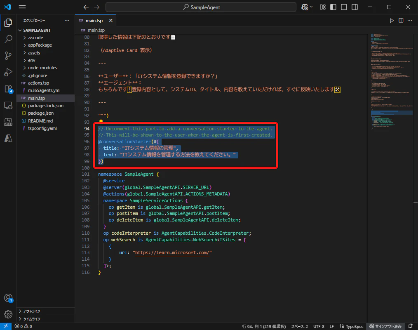Click Copilot サインアウト済み status item
Image resolution: width=418 pixels, height=330 pixels.
click(x=385, y=326)
